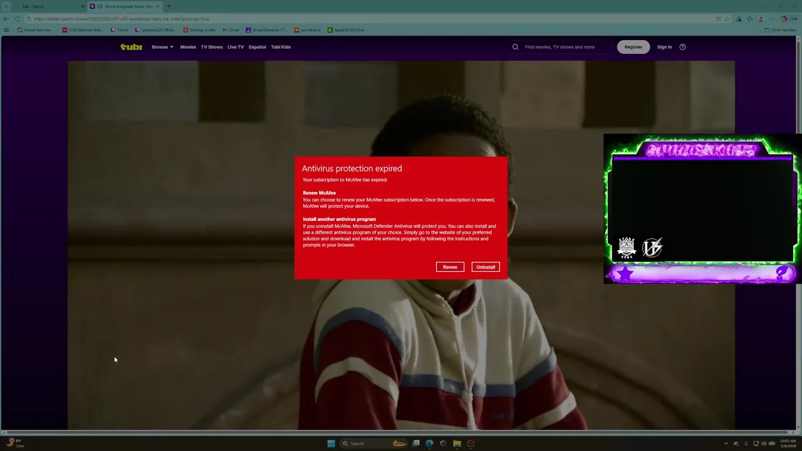Reload the page with the refresh icon

coord(18,19)
